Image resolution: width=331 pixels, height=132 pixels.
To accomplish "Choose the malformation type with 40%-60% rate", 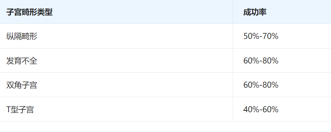I will point(20,109).
